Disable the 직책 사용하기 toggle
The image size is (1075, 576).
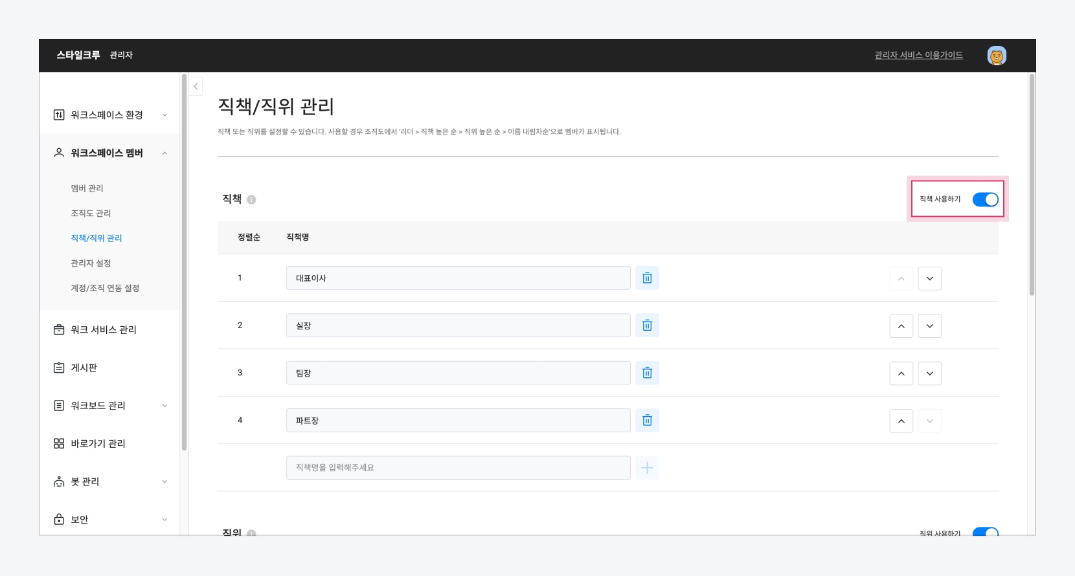click(985, 199)
